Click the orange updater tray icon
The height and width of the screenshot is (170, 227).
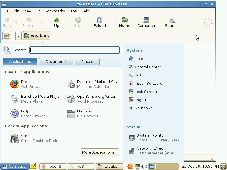[x=130, y=167]
